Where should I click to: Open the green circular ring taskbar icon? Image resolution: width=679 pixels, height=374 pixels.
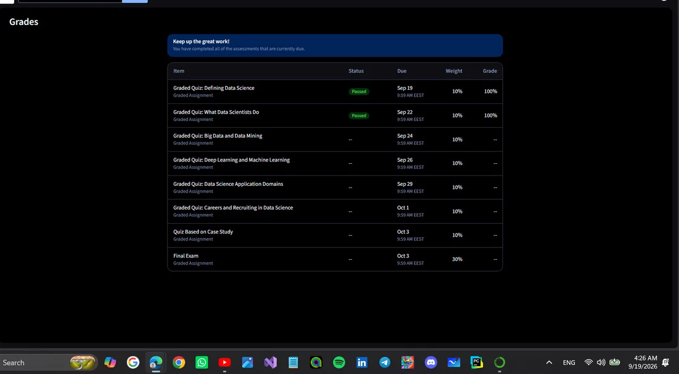(x=499, y=362)
